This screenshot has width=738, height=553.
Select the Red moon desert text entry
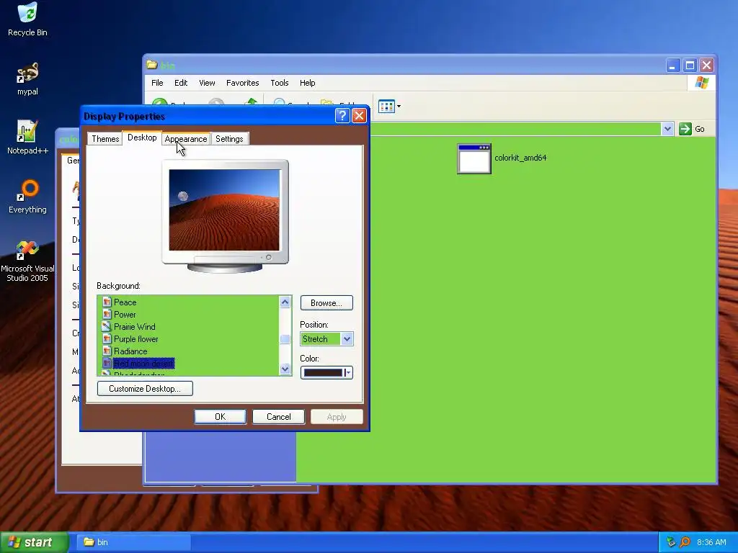(x=143, y=363)
